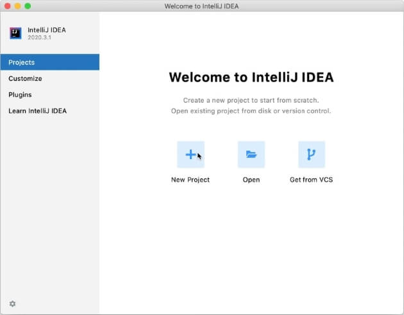This screenshot has width=404, height=315.
Task: Click the New Project plus icon
Action: 190,155
